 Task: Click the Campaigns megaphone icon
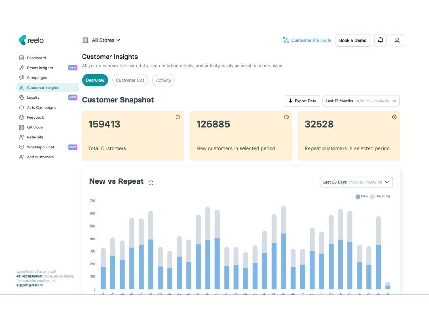[x=21, y=78]
